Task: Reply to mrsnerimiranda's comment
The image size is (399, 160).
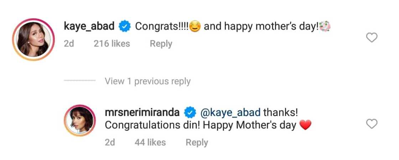Action: pyautogui.click(x=197, y=143)
